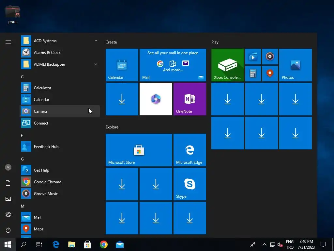Open Groove Music from app list

coord(60,193)
